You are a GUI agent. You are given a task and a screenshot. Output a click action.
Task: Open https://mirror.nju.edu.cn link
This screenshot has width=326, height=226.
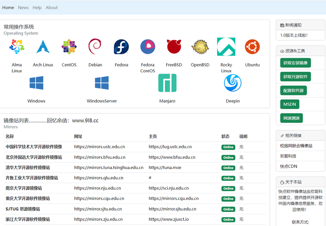pos(97,188)
